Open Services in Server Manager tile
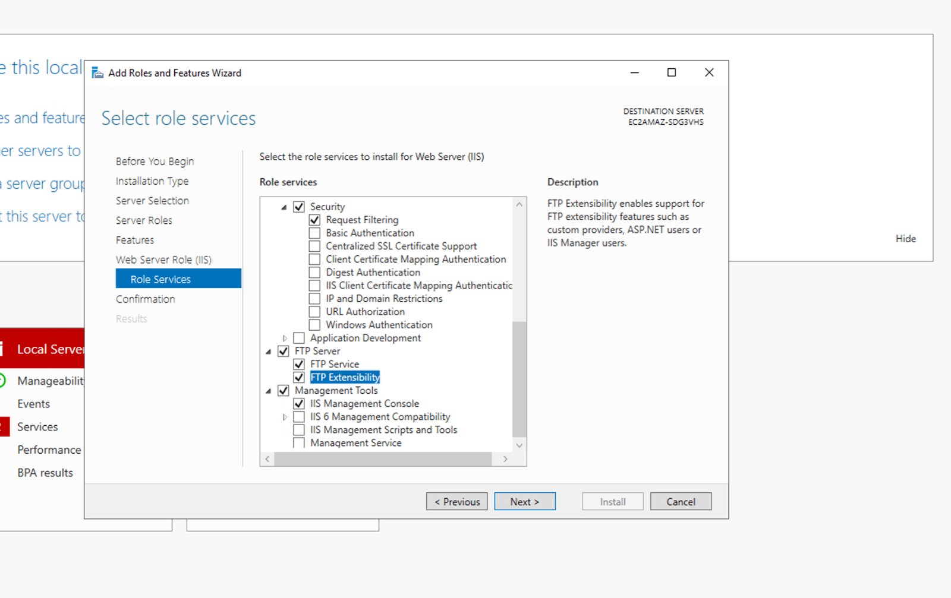This screenshot has height=598, width=951. tap(37, 427)
